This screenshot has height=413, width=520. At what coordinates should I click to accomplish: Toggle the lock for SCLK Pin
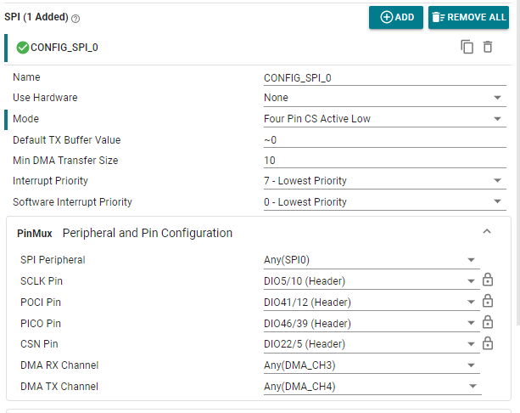[x=488, y=280]
